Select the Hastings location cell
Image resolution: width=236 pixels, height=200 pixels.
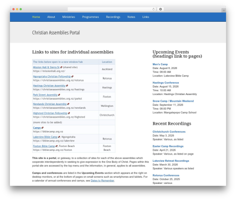(x=107, y=87)
